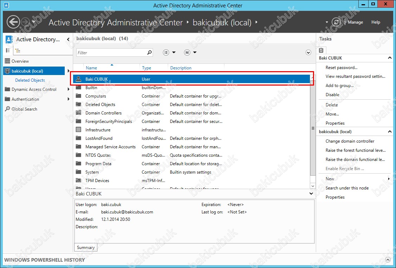
Task: Click Raise the forest functional level
Action: click(356, 150)
